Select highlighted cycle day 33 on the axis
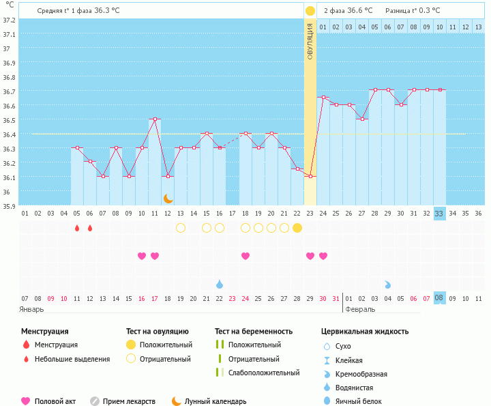The width and height of the screenshot is (491, 406). coord(439,214)
